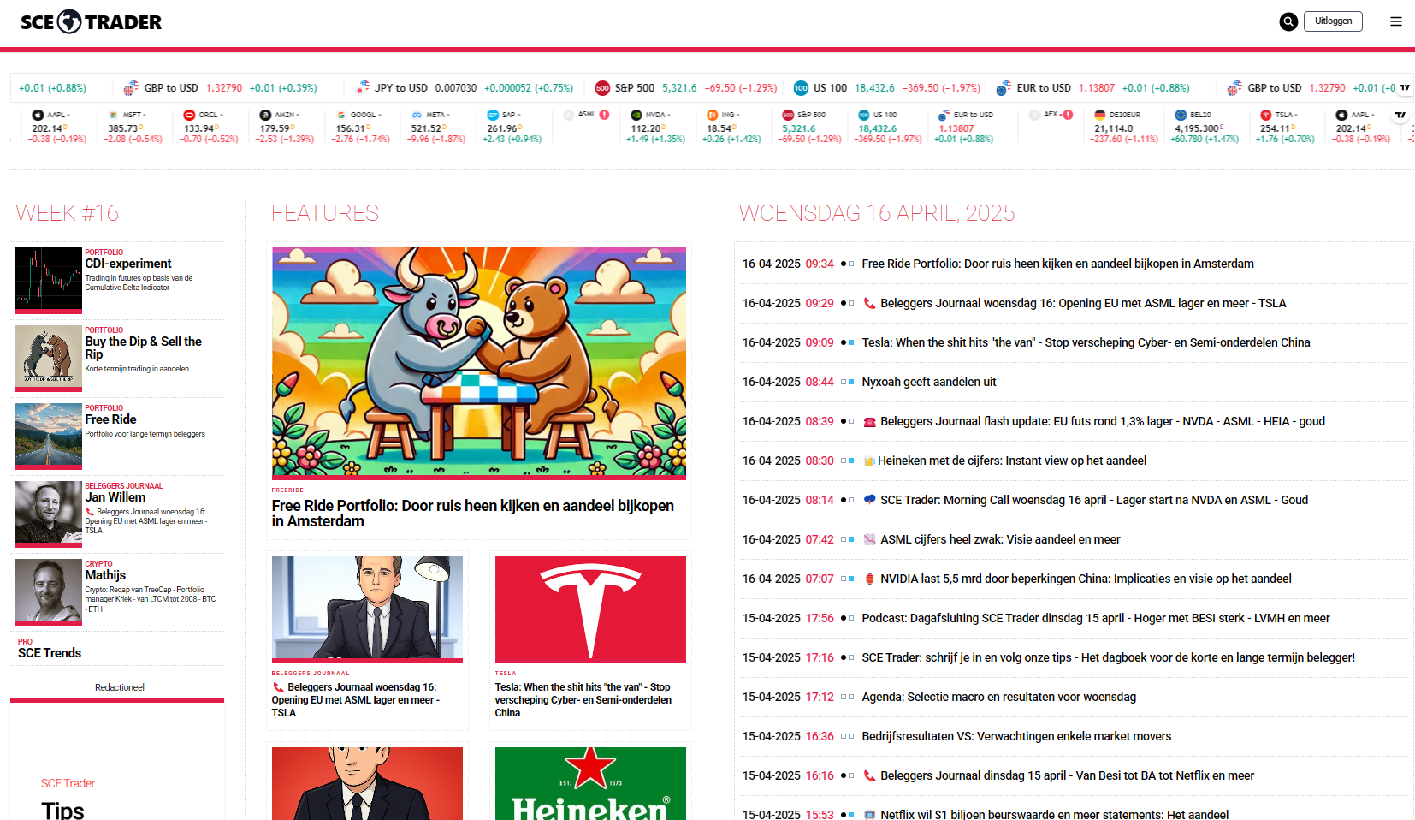Open the AAPL stock widget logo
Screen dimensions: 1415x820
click(x=38, y=115)
